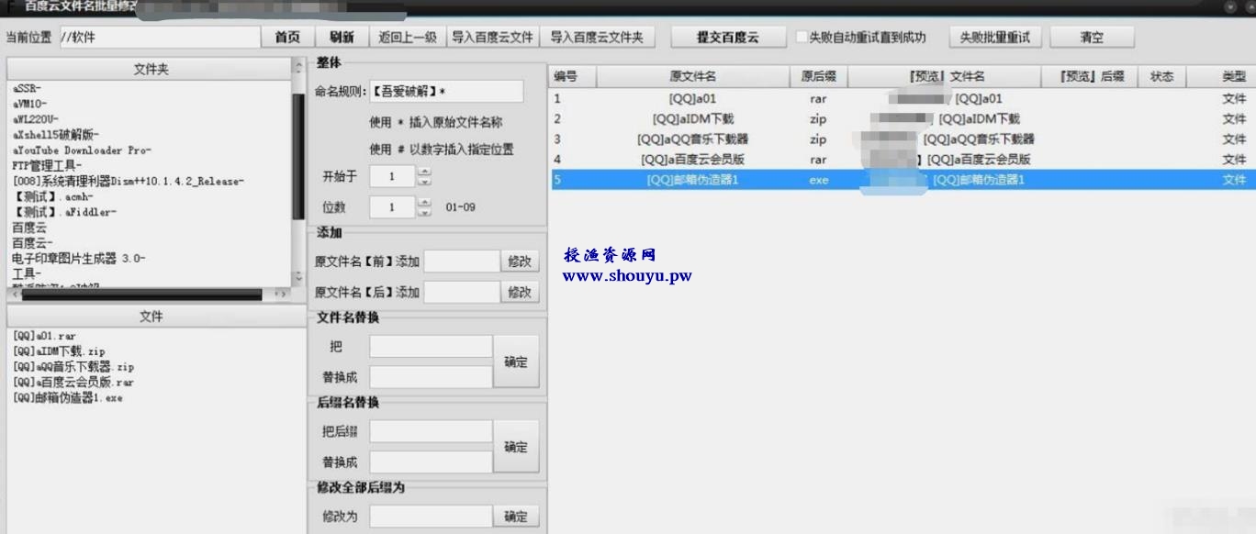Decrease the 位数 value with down arrow

coord(423,212)
